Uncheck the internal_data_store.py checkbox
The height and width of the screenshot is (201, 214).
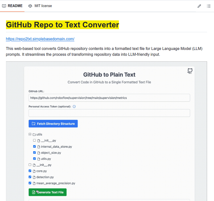[34, 146]
